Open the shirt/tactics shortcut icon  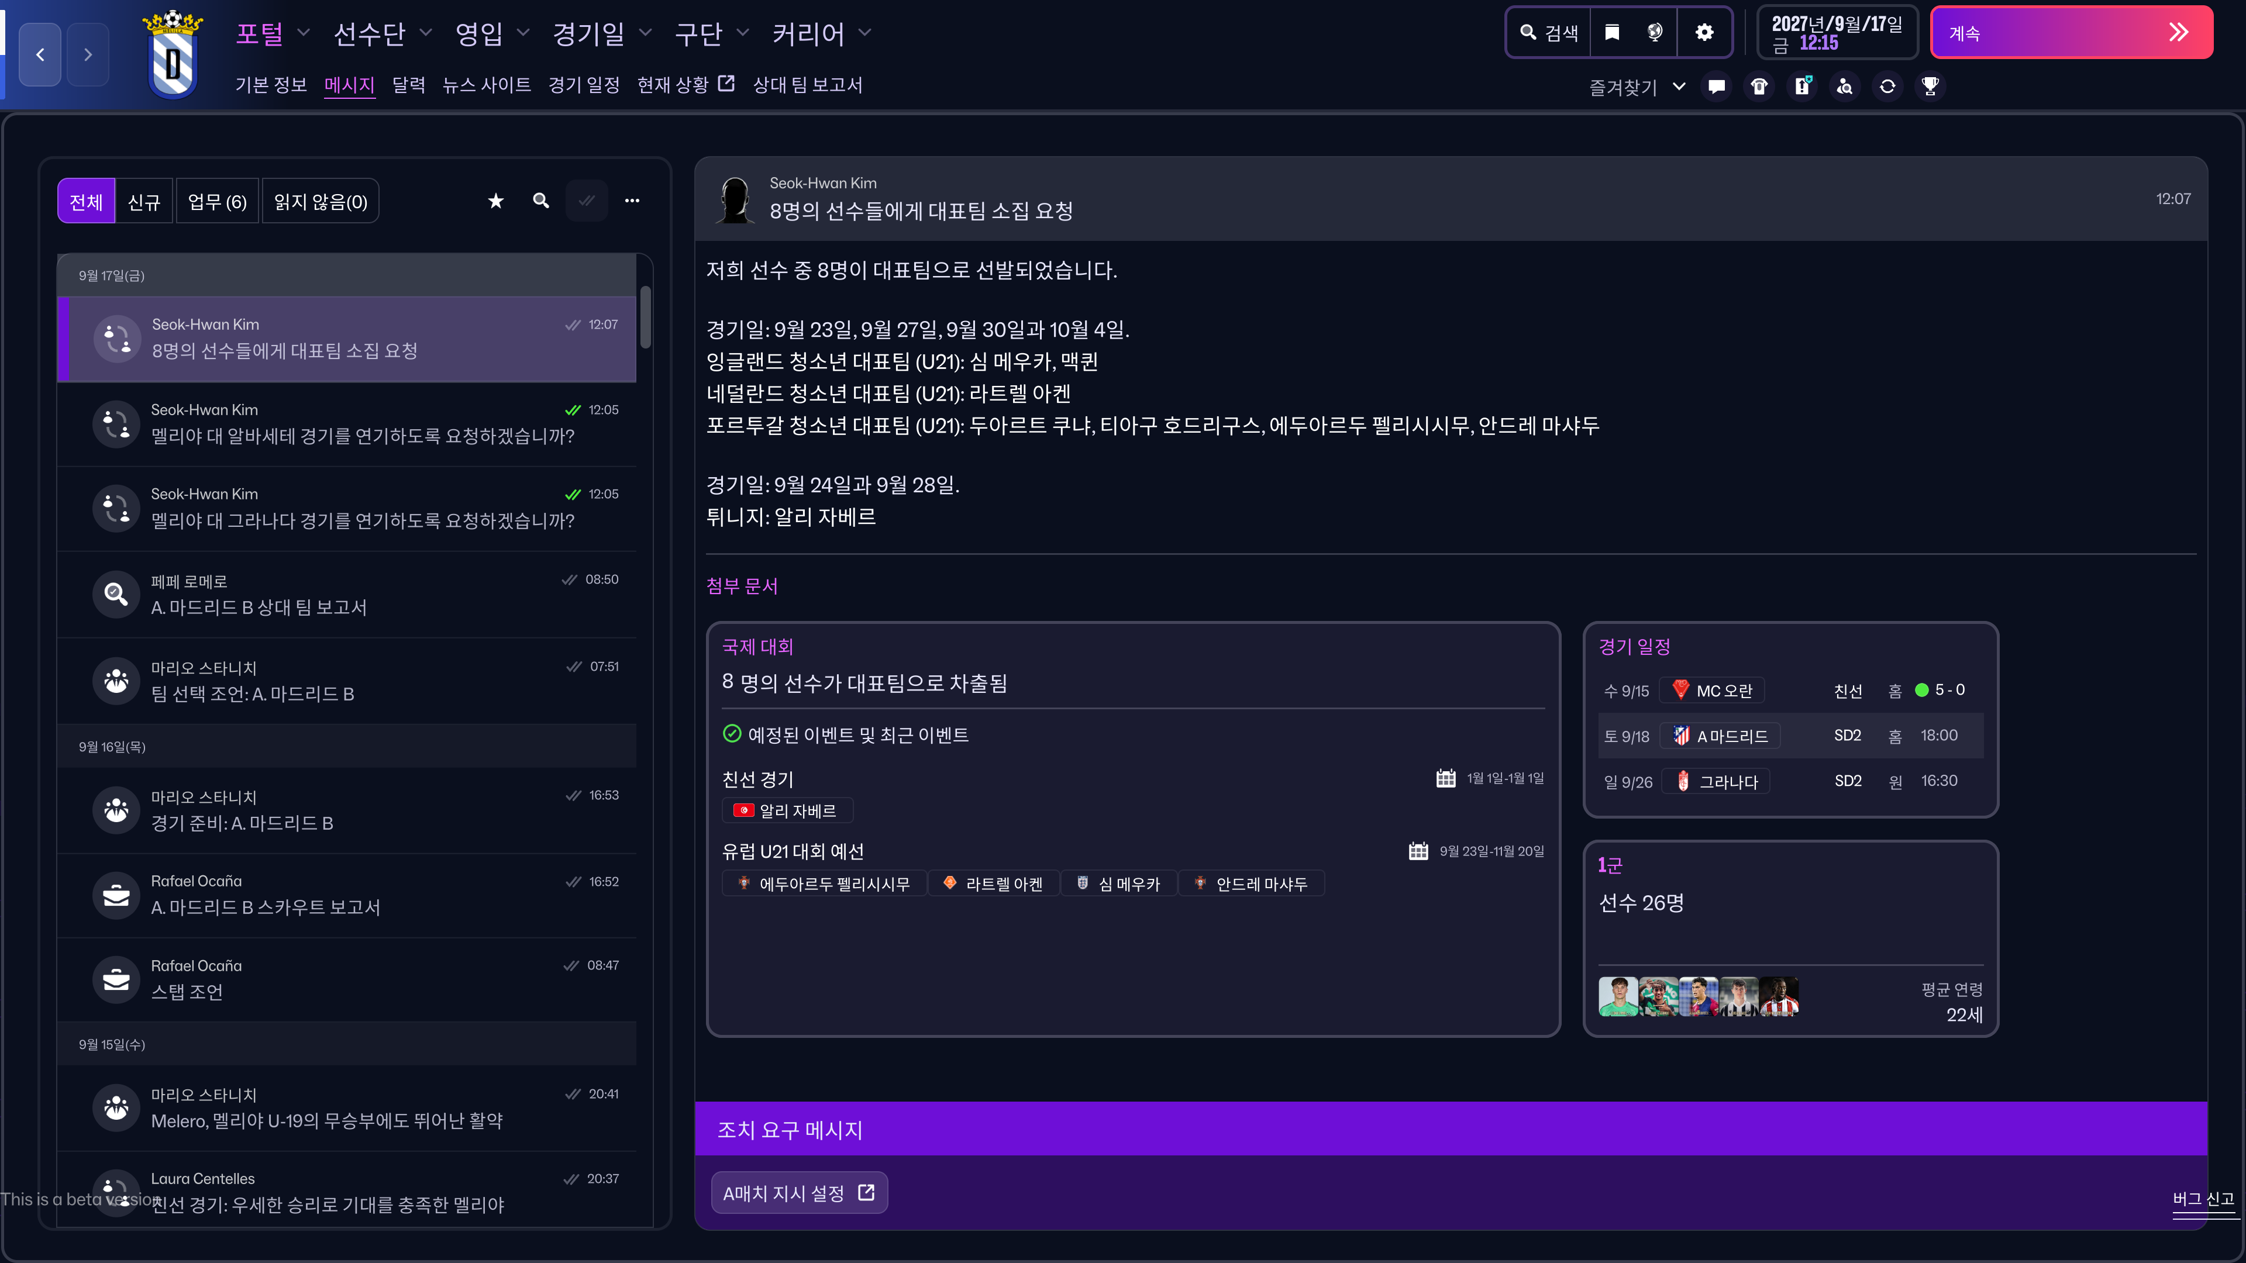pyautogui.click(x=1759, y=87)
